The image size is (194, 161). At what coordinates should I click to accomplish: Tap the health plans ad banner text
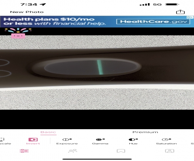pyautogui.click(x=55, y=21)
